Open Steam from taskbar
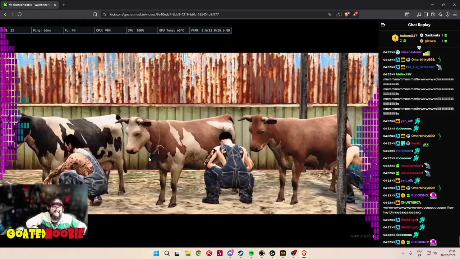Screen dimensions: 460x259 (x=241, y=253)
